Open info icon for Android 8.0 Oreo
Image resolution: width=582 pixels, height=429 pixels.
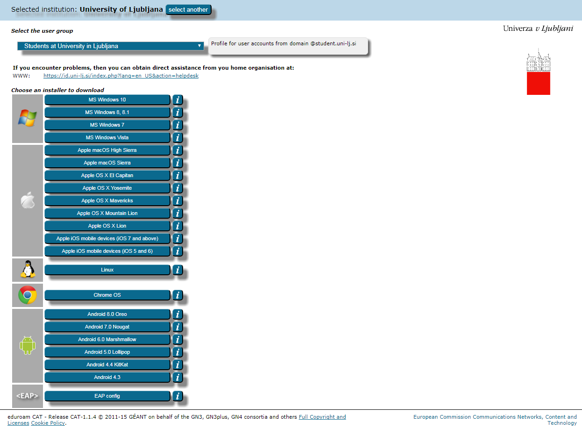tap(177, 315)
